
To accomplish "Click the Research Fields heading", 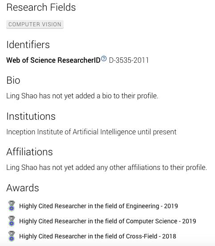I will (x=41, y=8).
